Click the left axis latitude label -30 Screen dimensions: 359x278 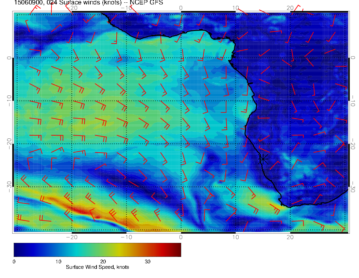point(9,187)
